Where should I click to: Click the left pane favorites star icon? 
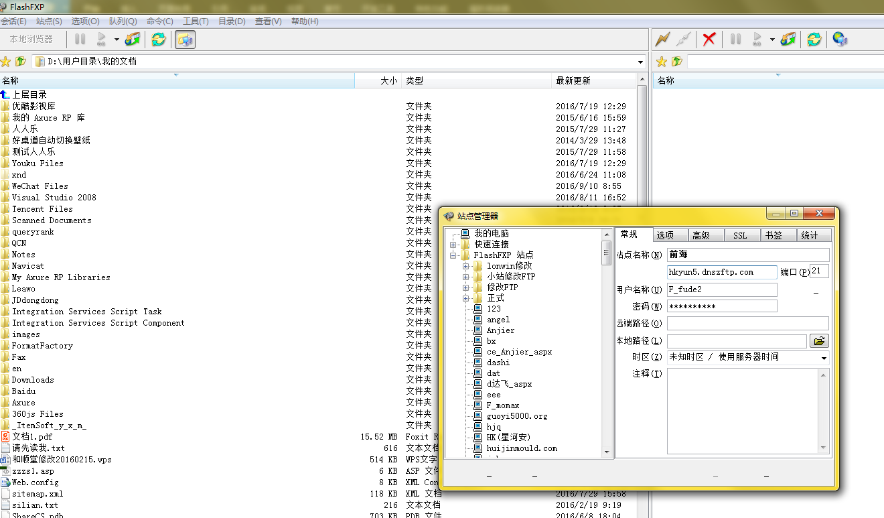pyautogui.click(x=6, y=62)
